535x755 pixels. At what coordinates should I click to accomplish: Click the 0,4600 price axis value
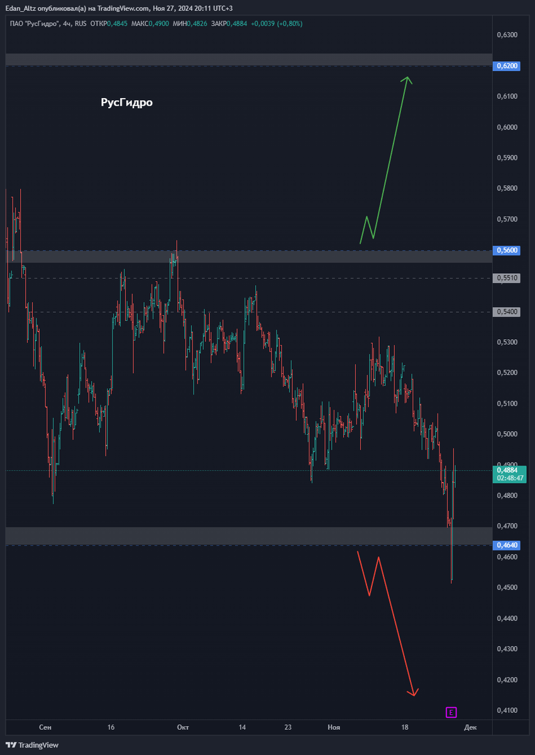click(x=507, y=557)
